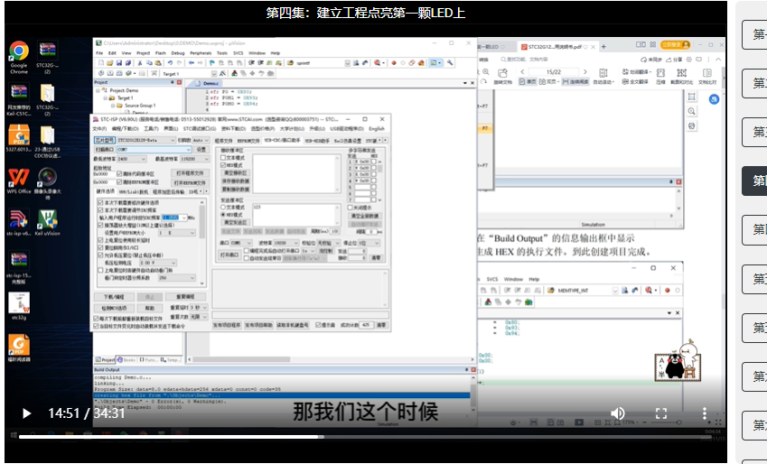Screen dimensions: 767x473
Task: Open the stc32g desktop file
Action: pos(19,306)
